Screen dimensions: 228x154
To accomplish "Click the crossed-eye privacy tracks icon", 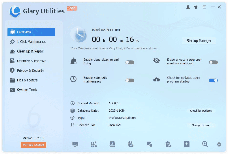I will pyautogui.click(x=157, y=61).
